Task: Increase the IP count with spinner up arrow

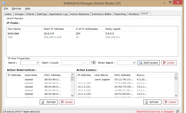Action: (94, 62)
